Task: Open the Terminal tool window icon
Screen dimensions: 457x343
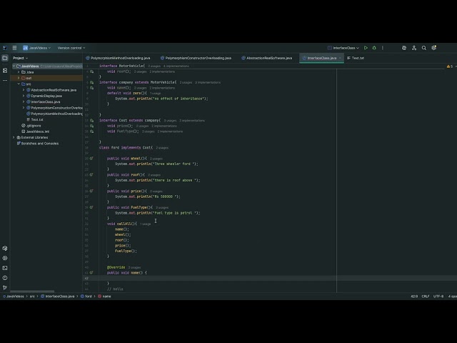Action: point(5,268)
